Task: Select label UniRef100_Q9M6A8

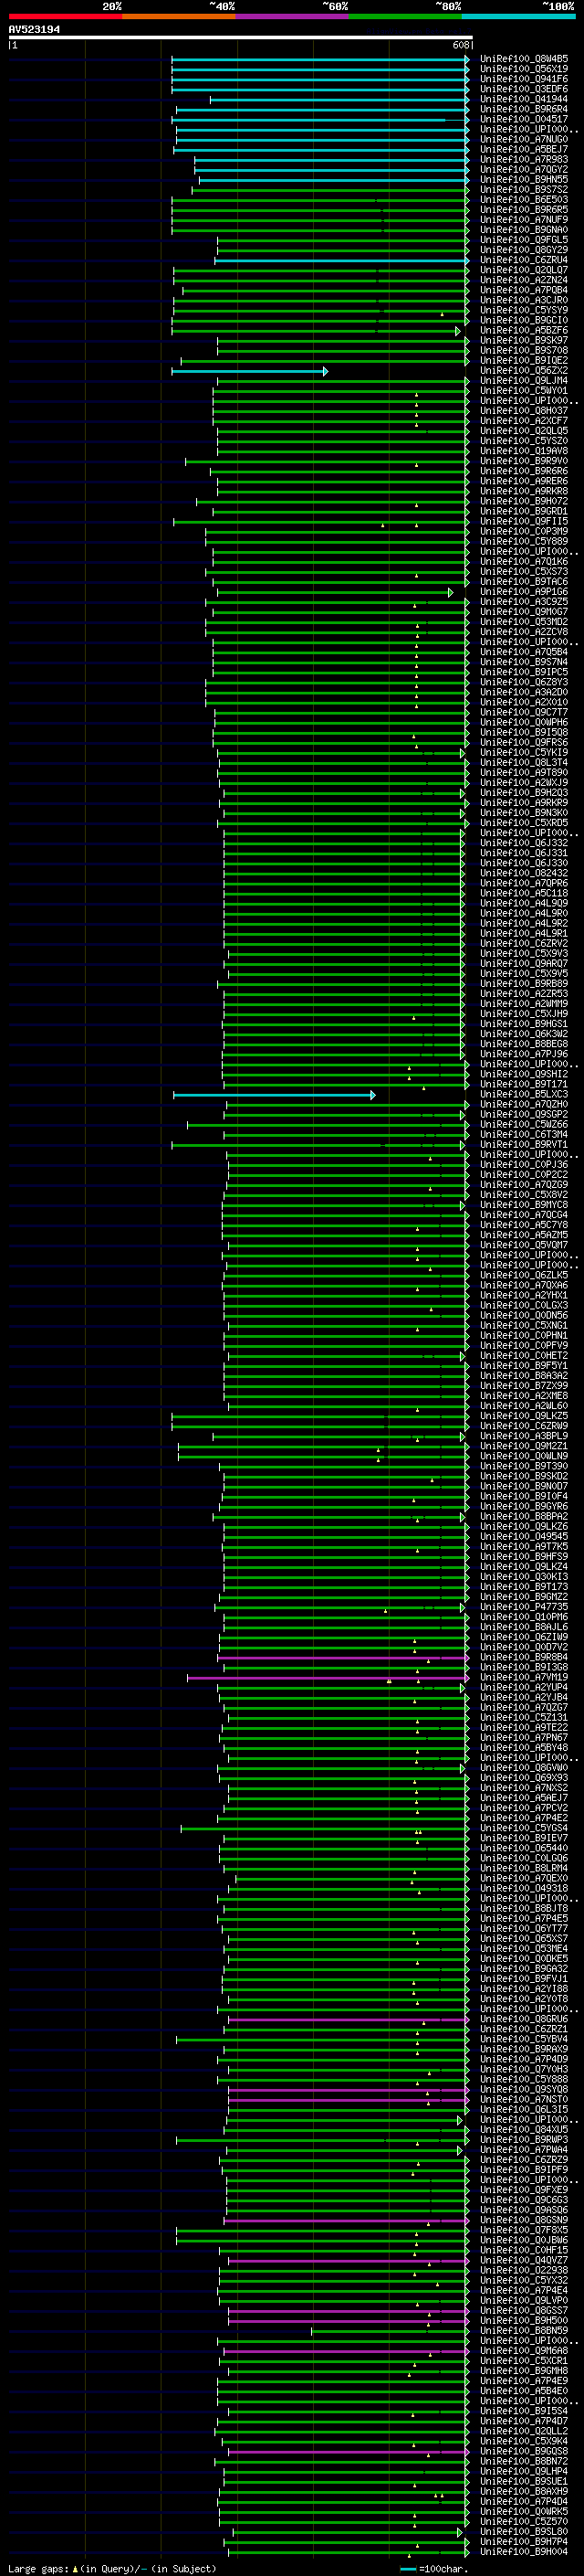Action: 524,2350
